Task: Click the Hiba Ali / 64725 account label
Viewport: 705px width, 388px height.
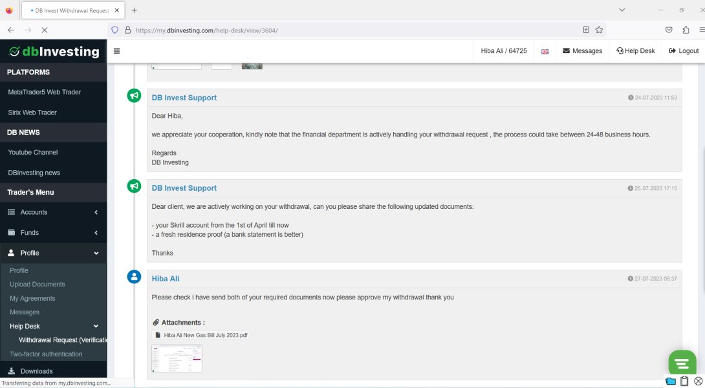Action: coord(504,51)
